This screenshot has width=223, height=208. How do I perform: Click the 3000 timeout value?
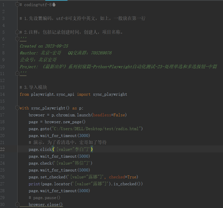point(83,136)
